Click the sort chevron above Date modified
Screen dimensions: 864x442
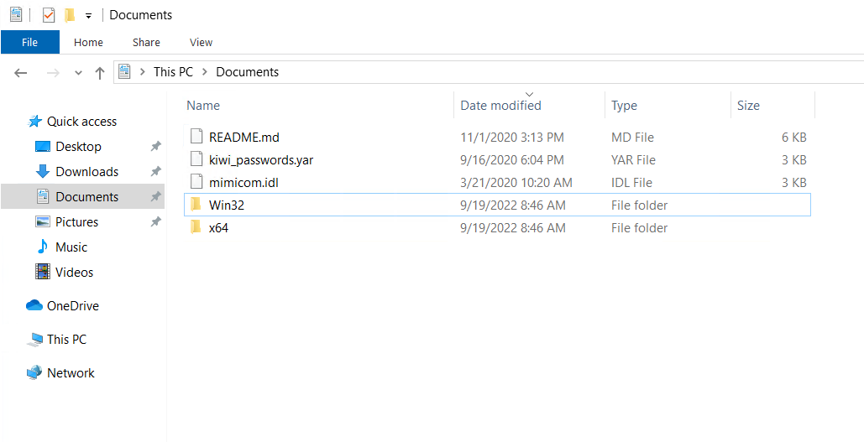pos(530,95)
